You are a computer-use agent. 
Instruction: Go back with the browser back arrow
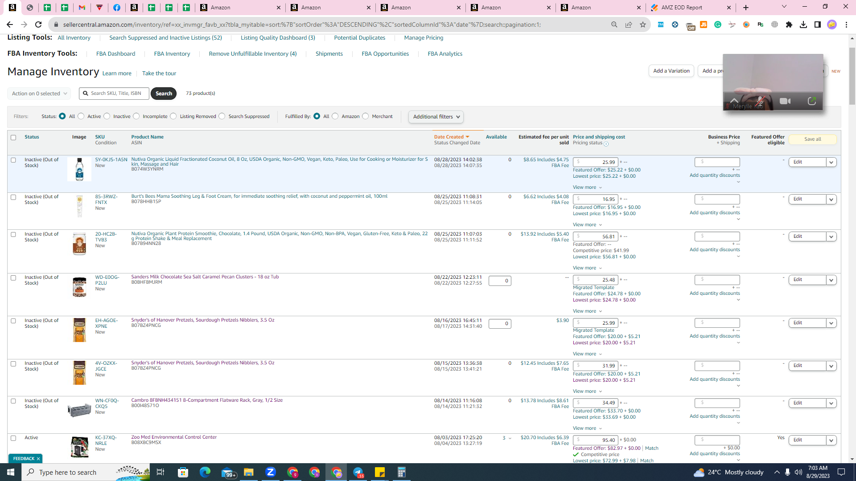point(10,24)
